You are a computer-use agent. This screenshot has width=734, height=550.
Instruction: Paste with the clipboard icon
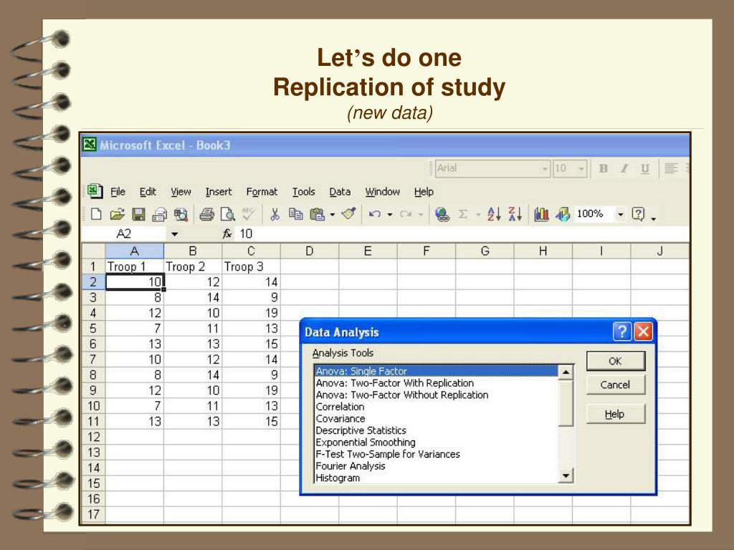pyautogui.click(x=318, y=214)
